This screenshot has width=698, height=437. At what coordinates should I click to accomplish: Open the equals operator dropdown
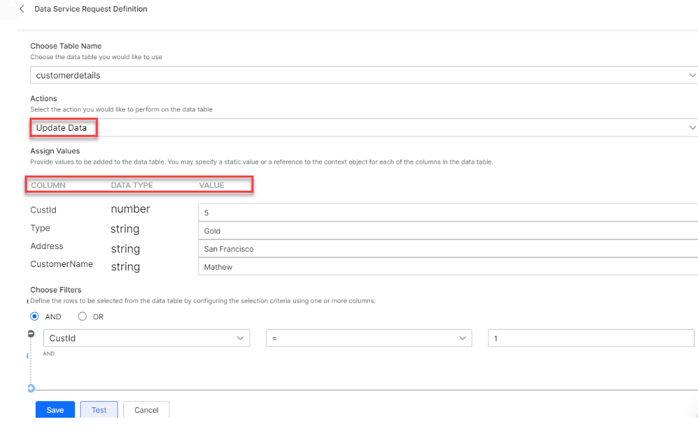[x=369, y=338]
